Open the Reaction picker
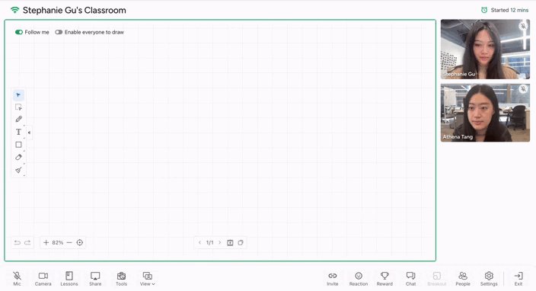Viewport: 536px width, 291px height. tap(359, 278)
